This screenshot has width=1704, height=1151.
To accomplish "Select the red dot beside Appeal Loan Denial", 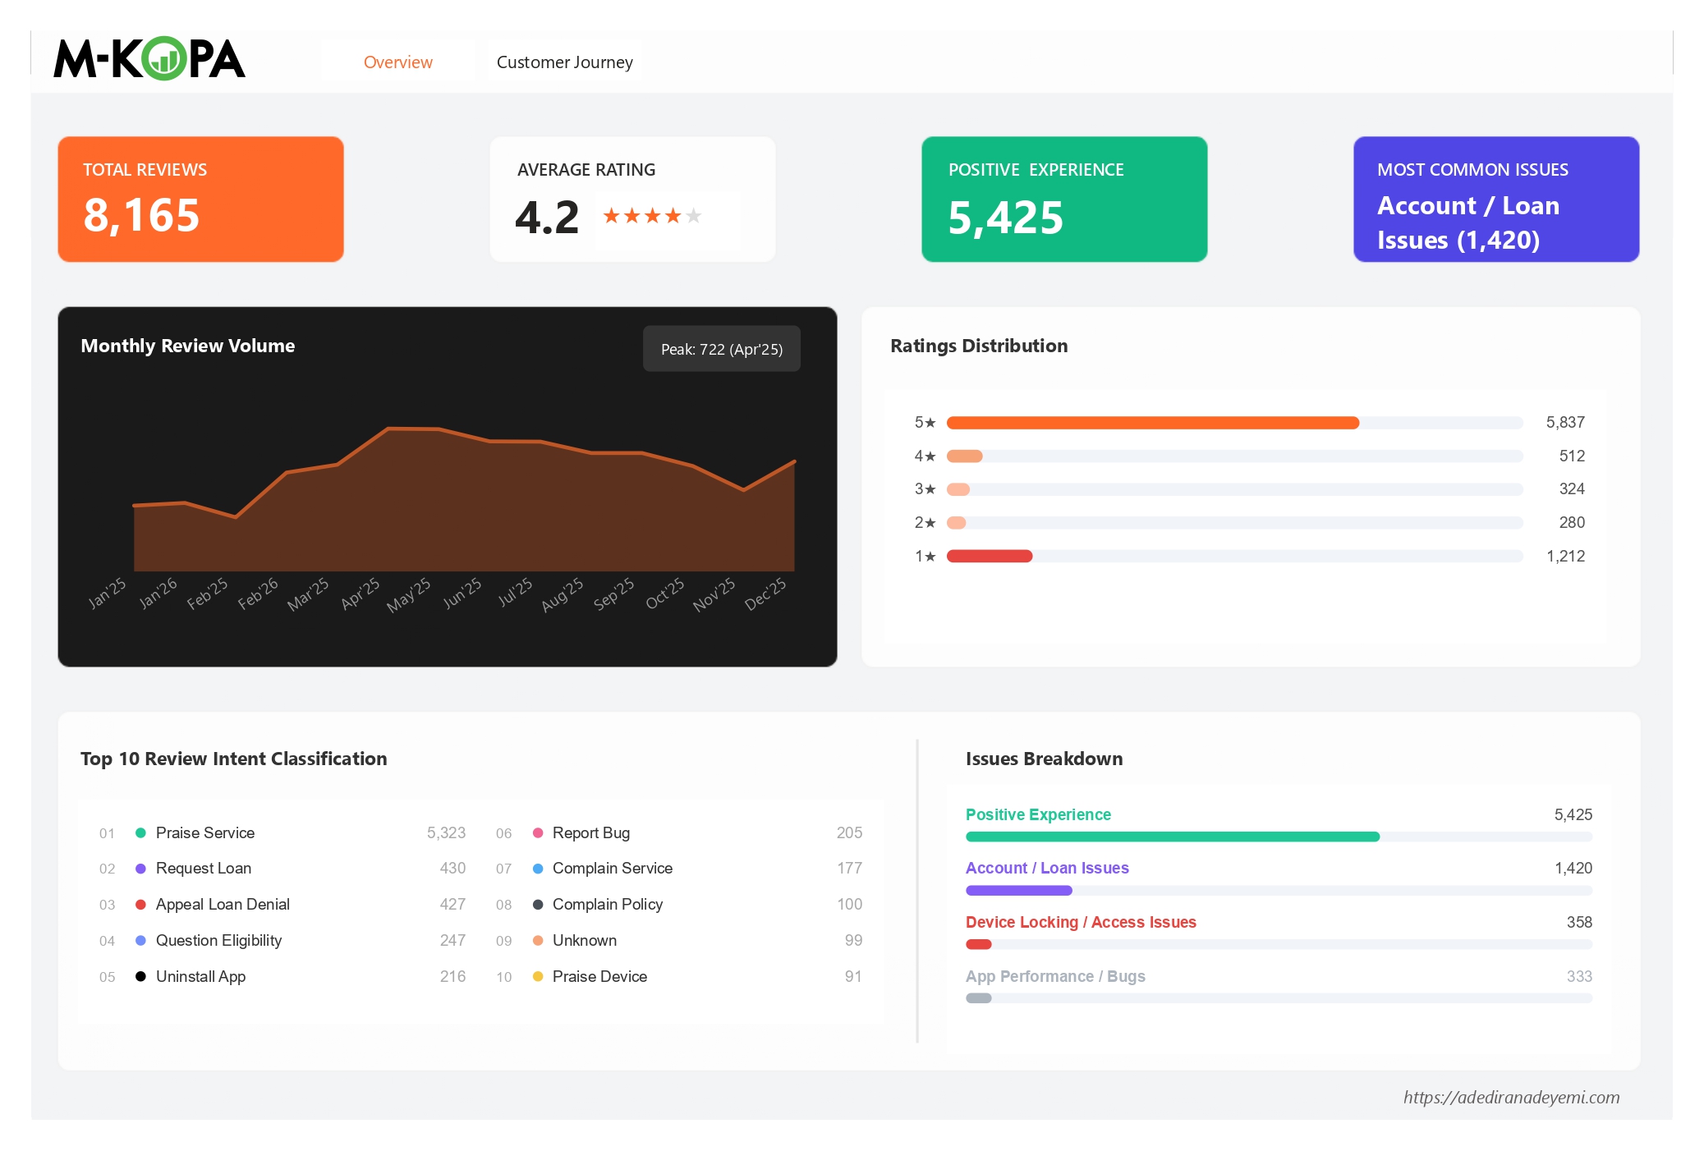I will [x=140, y=904].
